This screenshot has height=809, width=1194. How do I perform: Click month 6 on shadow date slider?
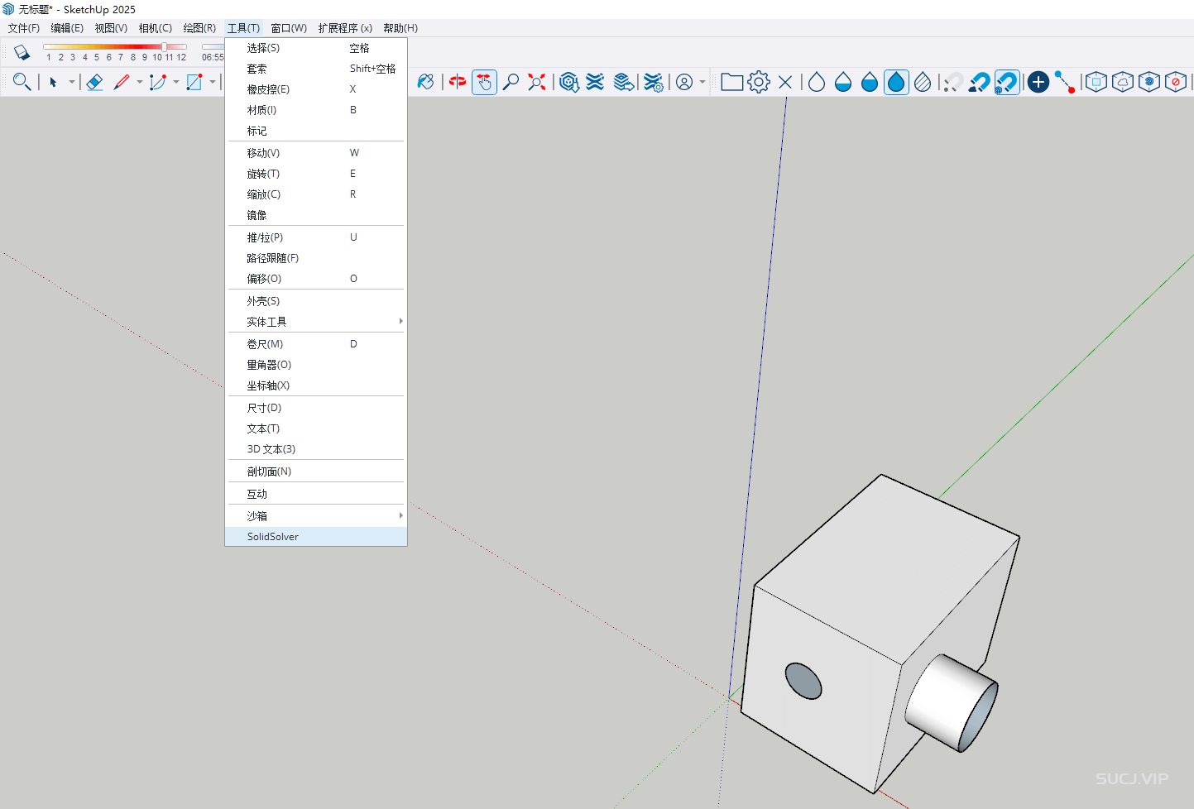point(108,57)
